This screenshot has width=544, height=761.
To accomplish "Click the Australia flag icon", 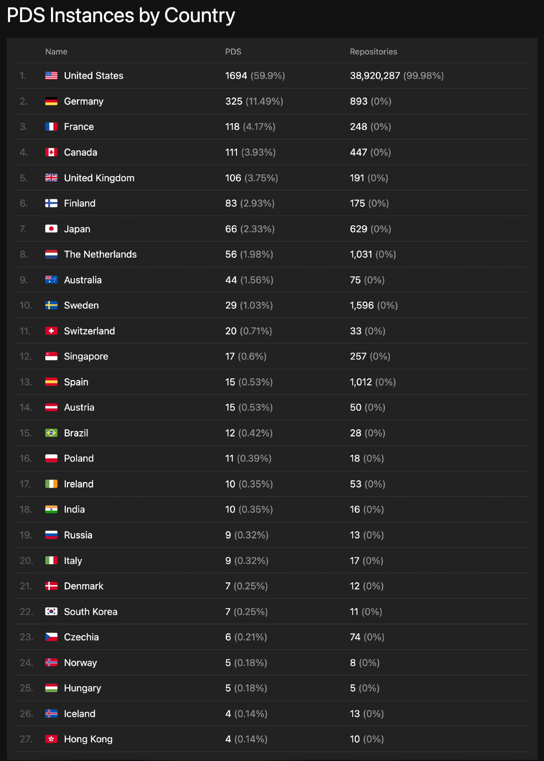I will 51,280.
